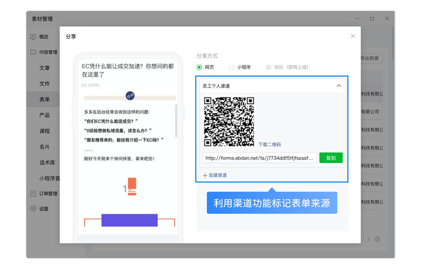
Task: Maximize the 素材管理 window
Action: pos(372,19)
